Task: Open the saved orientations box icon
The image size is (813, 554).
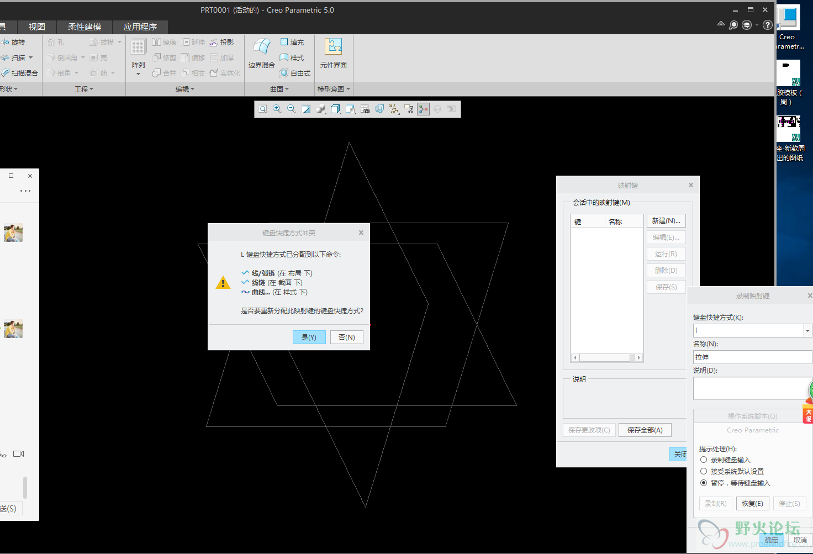Action: point(335,109)
